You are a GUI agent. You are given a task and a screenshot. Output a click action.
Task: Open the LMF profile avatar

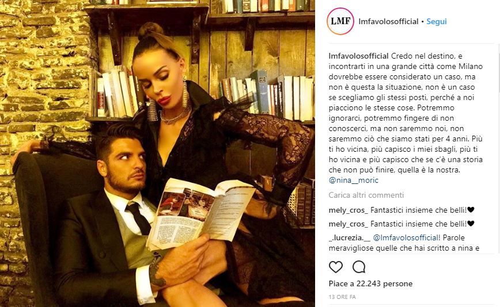340,21
